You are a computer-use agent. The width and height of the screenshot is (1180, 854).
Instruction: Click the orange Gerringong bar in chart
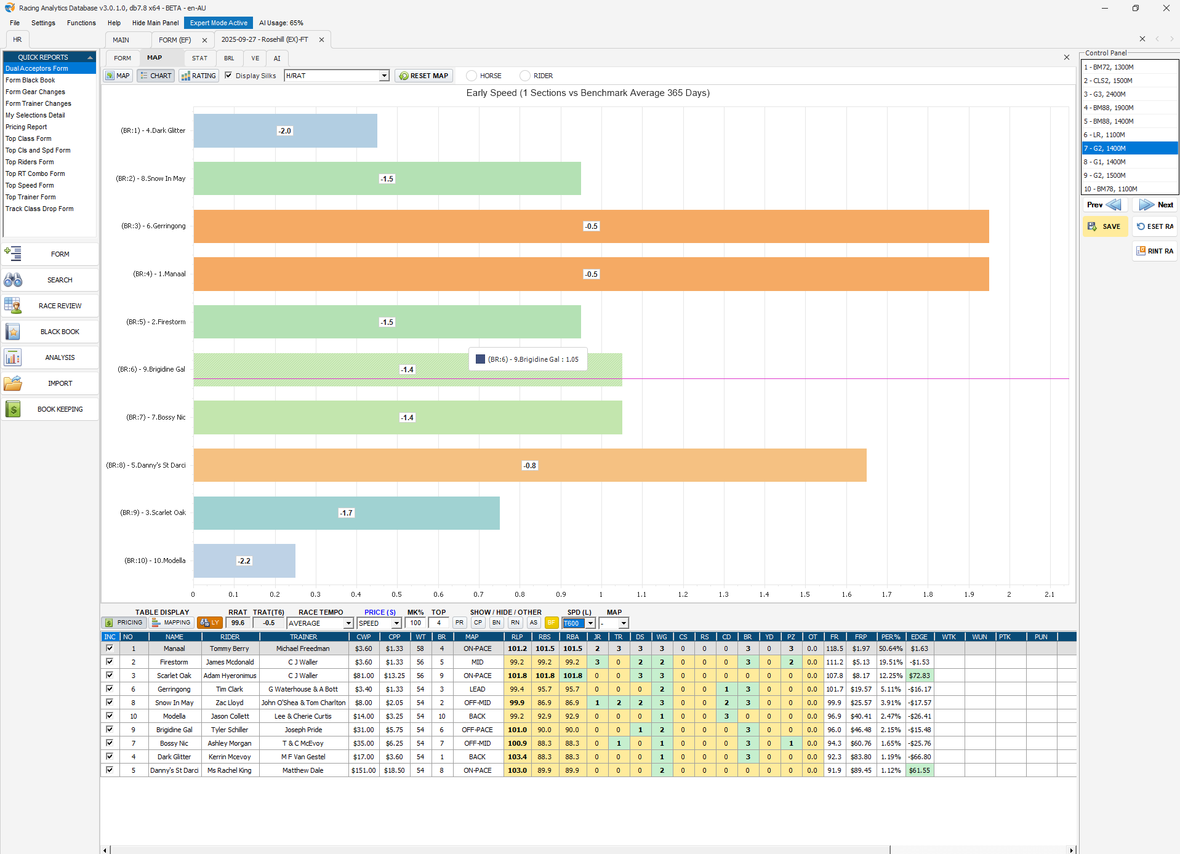click(x=591, y=226)
